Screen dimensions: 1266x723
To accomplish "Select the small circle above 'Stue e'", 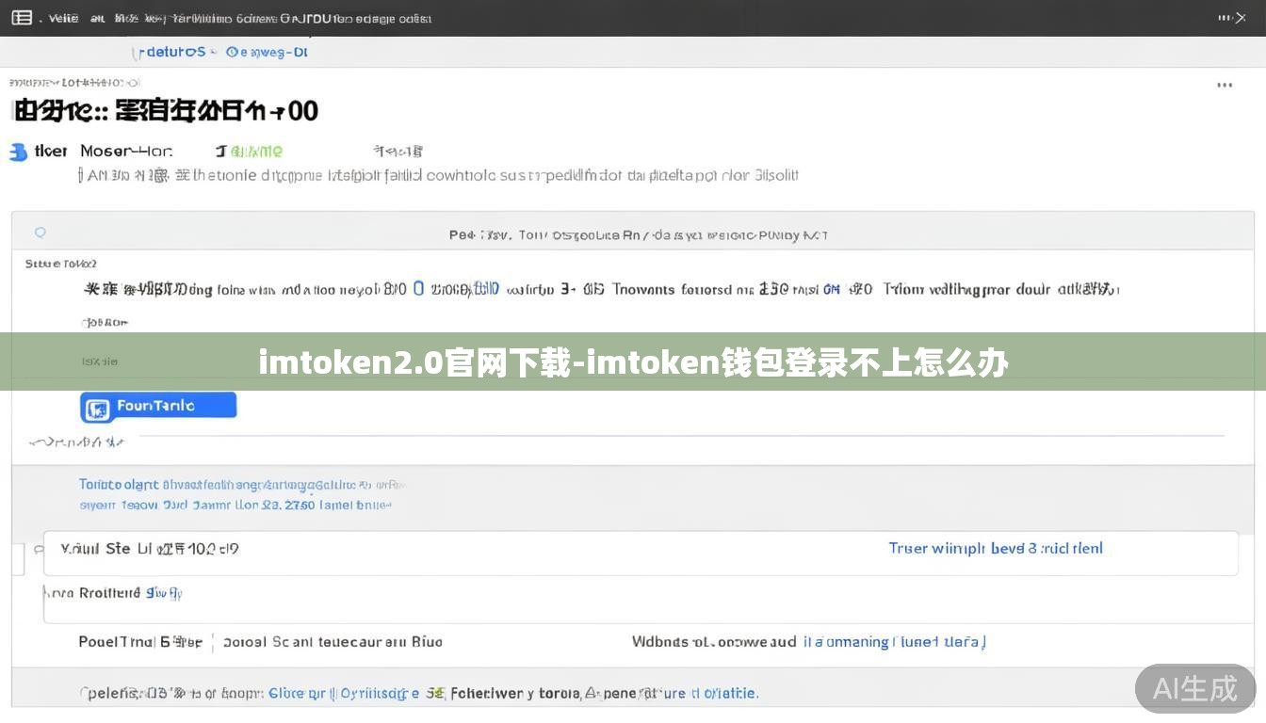I will coord(40,233).
